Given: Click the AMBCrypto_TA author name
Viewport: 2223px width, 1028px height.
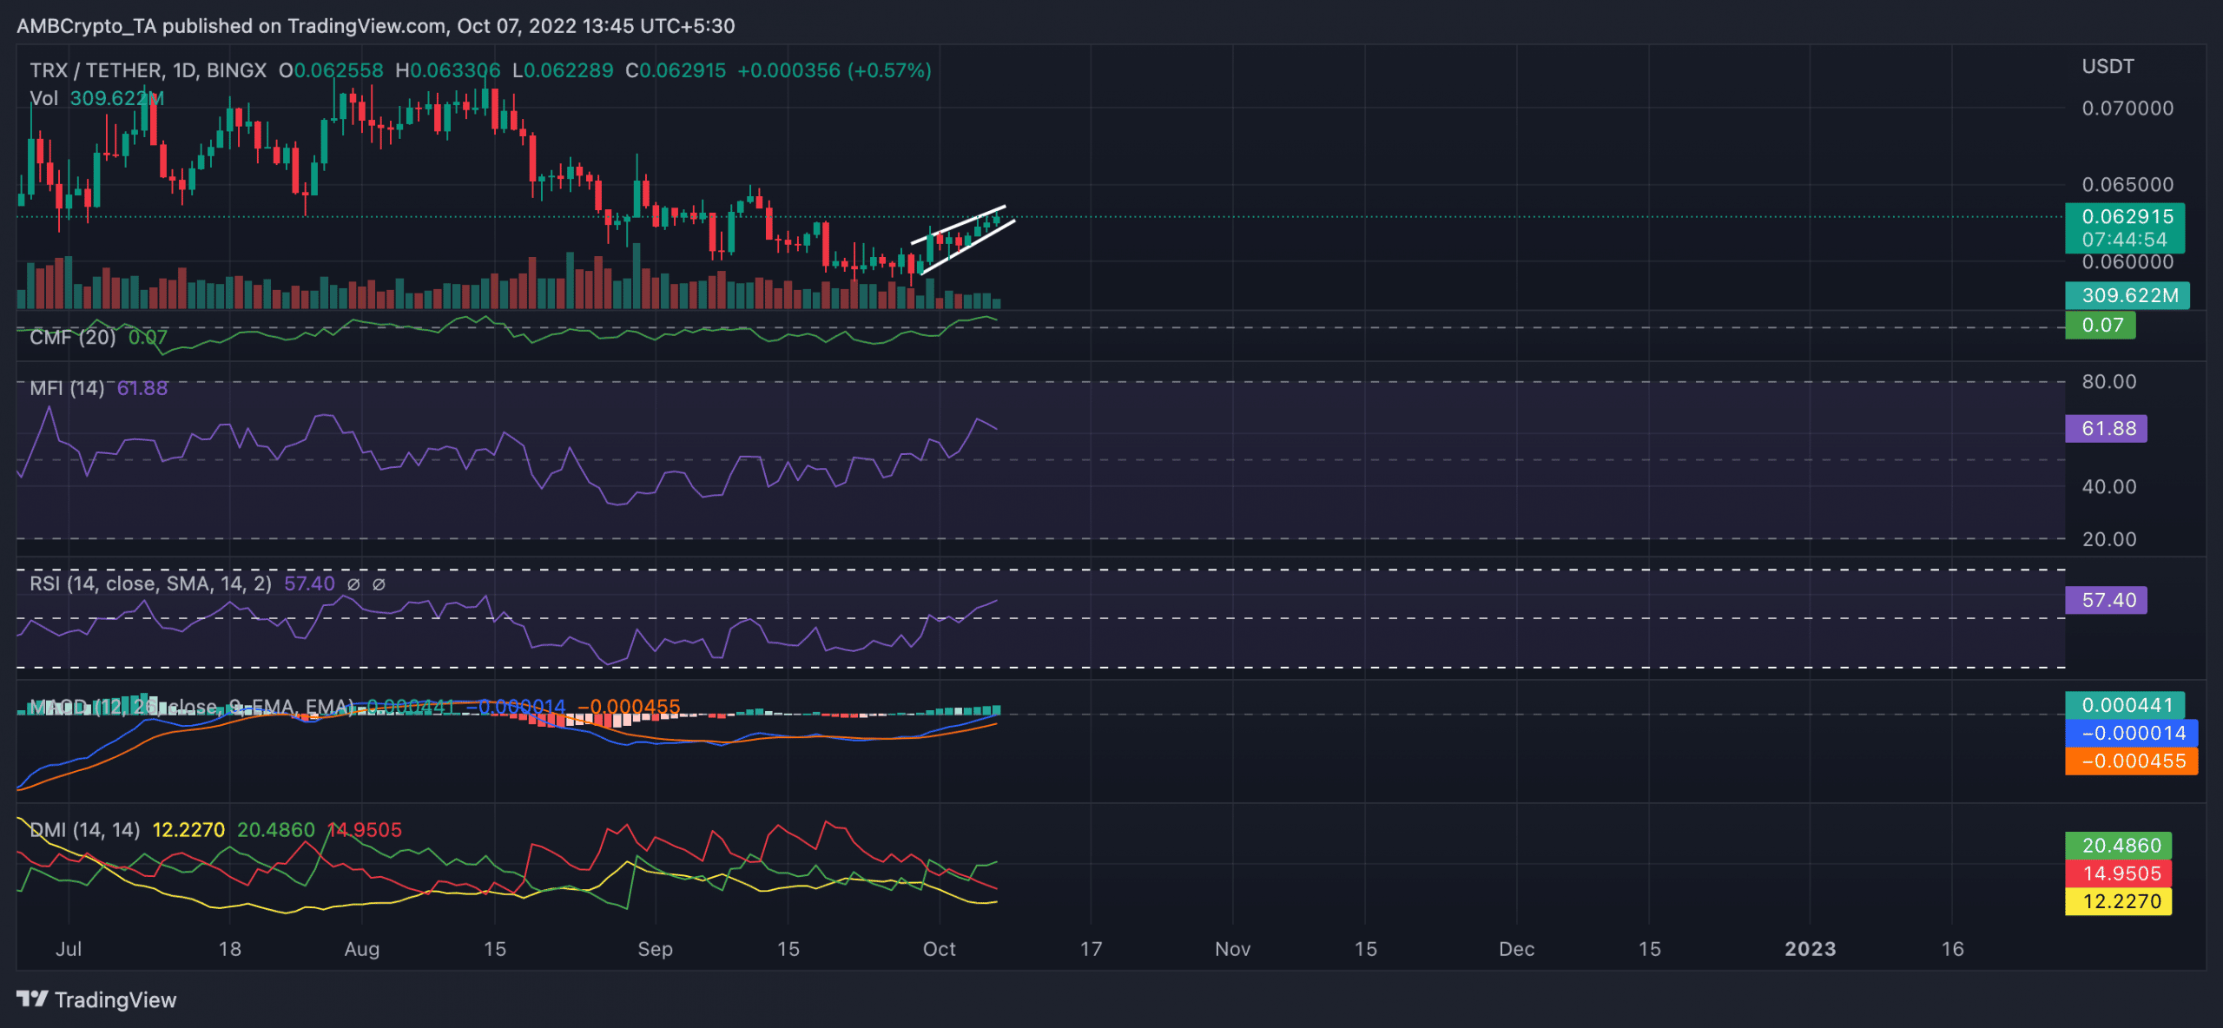Looking at the screenshot, I should pyautogui.click(x=87, y=26).
